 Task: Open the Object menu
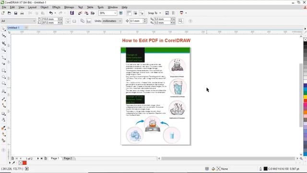44,7
